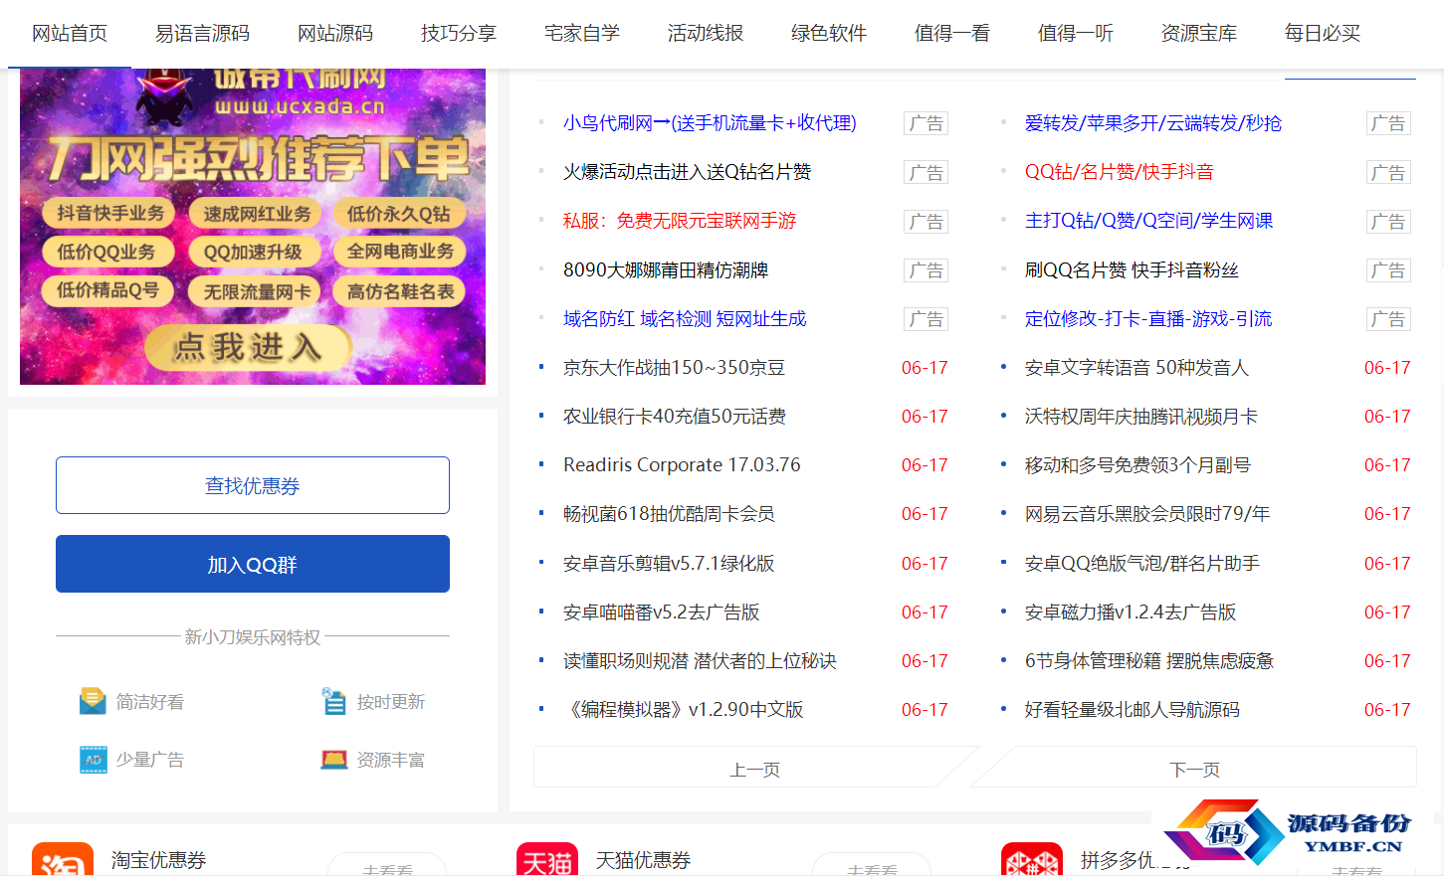
Task: Open 爱转发/苹果多开/云端转发/秒抢 link
Action: pos(1153,122)
